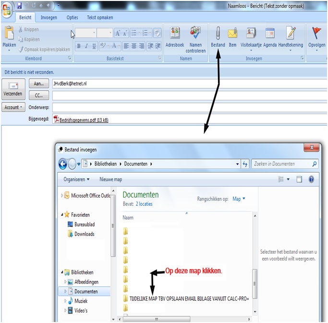328x323 pixels.
Task: Select Downloads in Favorieten
Action: 84,234
